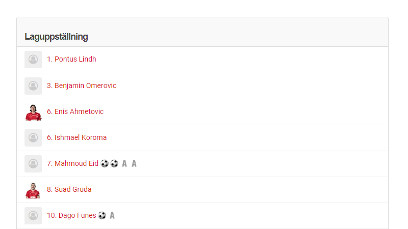Open player link 8. Suad Gruda
This screenshot has width=408, height=229.
(x=69, y=189)
